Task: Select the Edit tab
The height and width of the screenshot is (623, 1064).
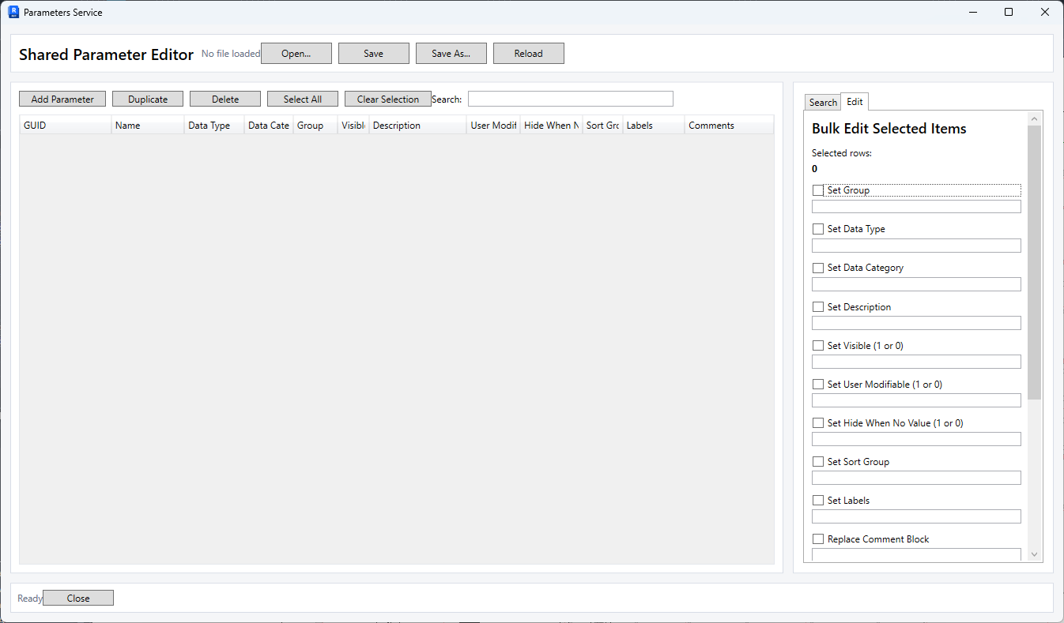Action: (855, 102)
